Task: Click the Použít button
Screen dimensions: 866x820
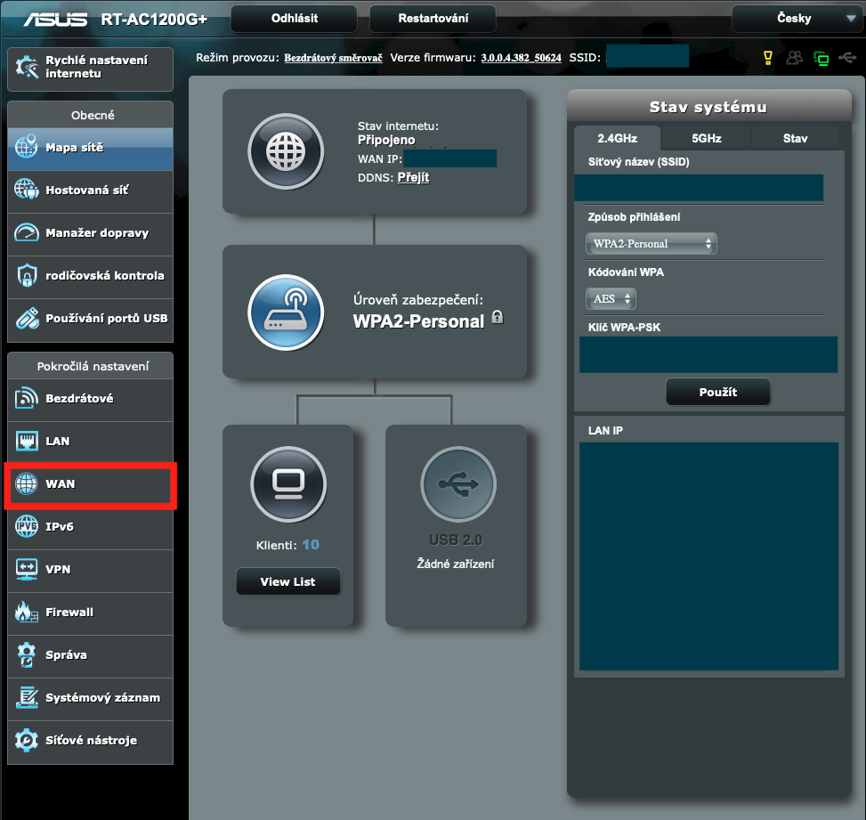Action: click(717, 392)
